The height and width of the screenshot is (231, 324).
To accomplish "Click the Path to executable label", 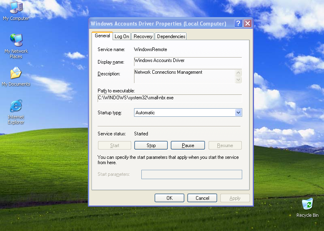I will pos(116,91).
